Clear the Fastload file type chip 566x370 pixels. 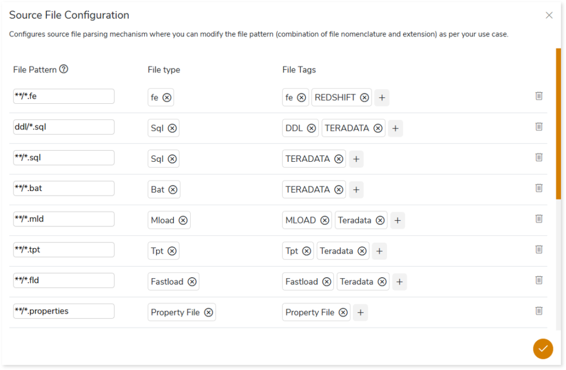pyautogui.click(x=192, y=282)
